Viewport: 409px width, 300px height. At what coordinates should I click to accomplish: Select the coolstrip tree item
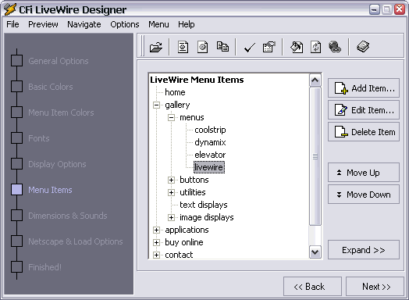[210, 130]
